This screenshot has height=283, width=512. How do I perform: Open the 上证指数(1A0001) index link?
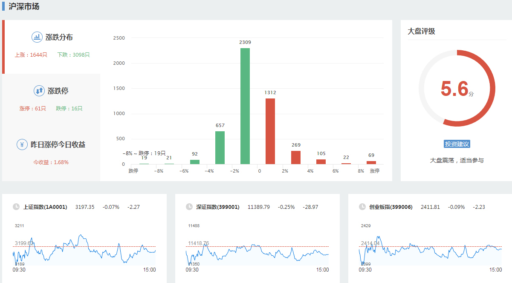(45, 207)
